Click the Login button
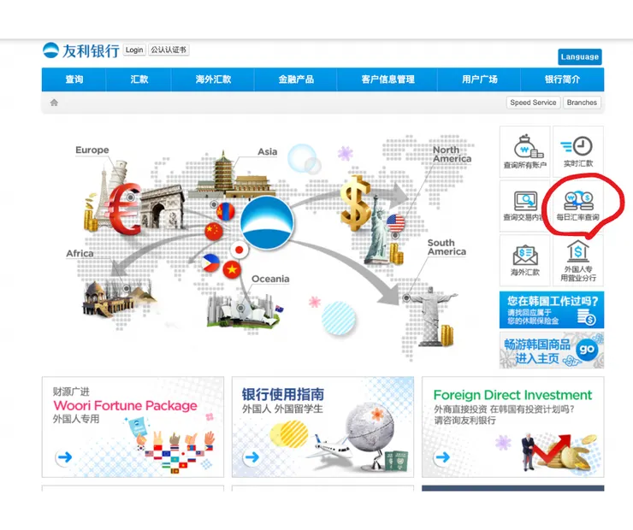This screenshot has width=633, height=530. coord(134,50)
